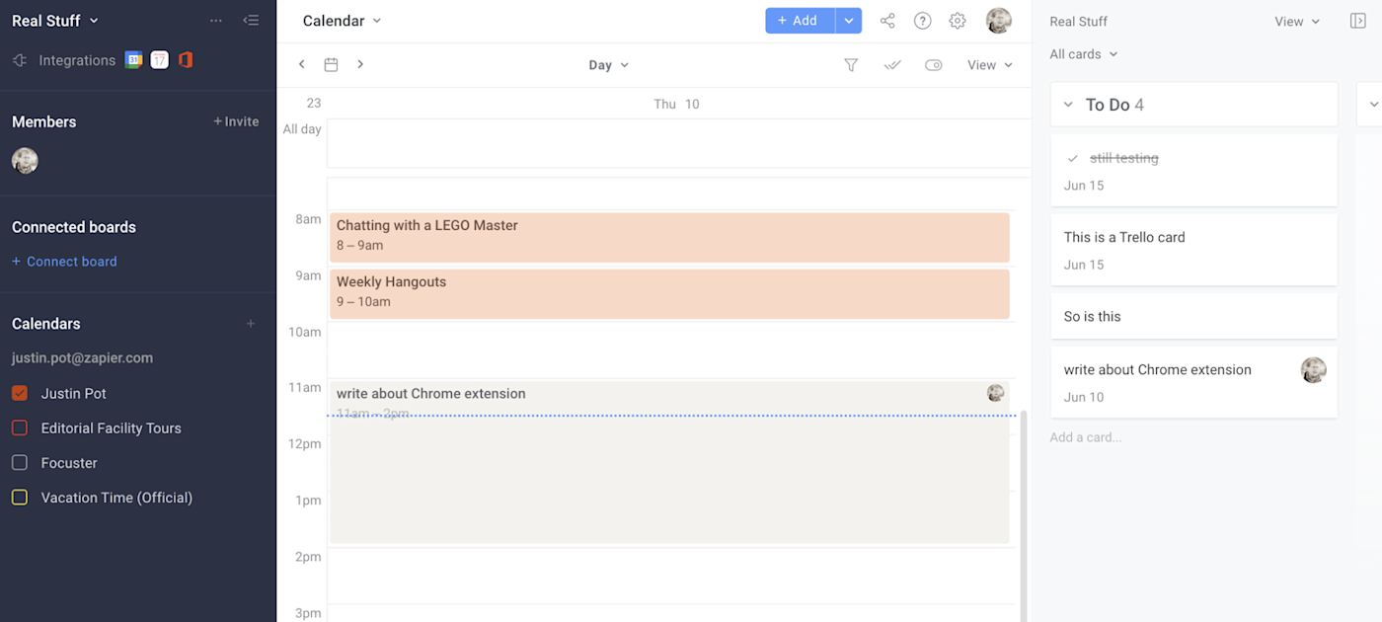Image resolution: width=1382 pixels, height=622 pixels.
Task: Enable the Editorial Facility Tours calendar
Action: (x=19, y=428)
